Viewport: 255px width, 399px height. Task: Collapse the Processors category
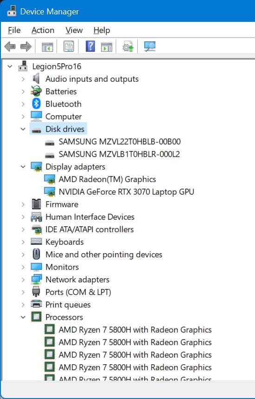pos(23,317)
